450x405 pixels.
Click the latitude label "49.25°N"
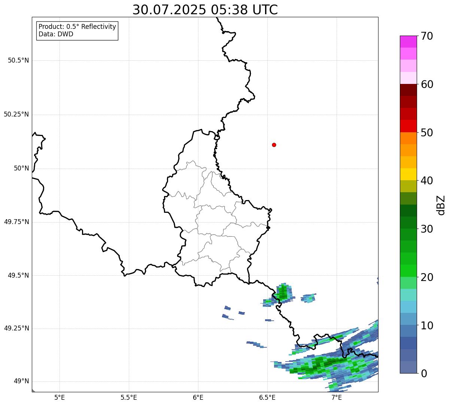16,329
